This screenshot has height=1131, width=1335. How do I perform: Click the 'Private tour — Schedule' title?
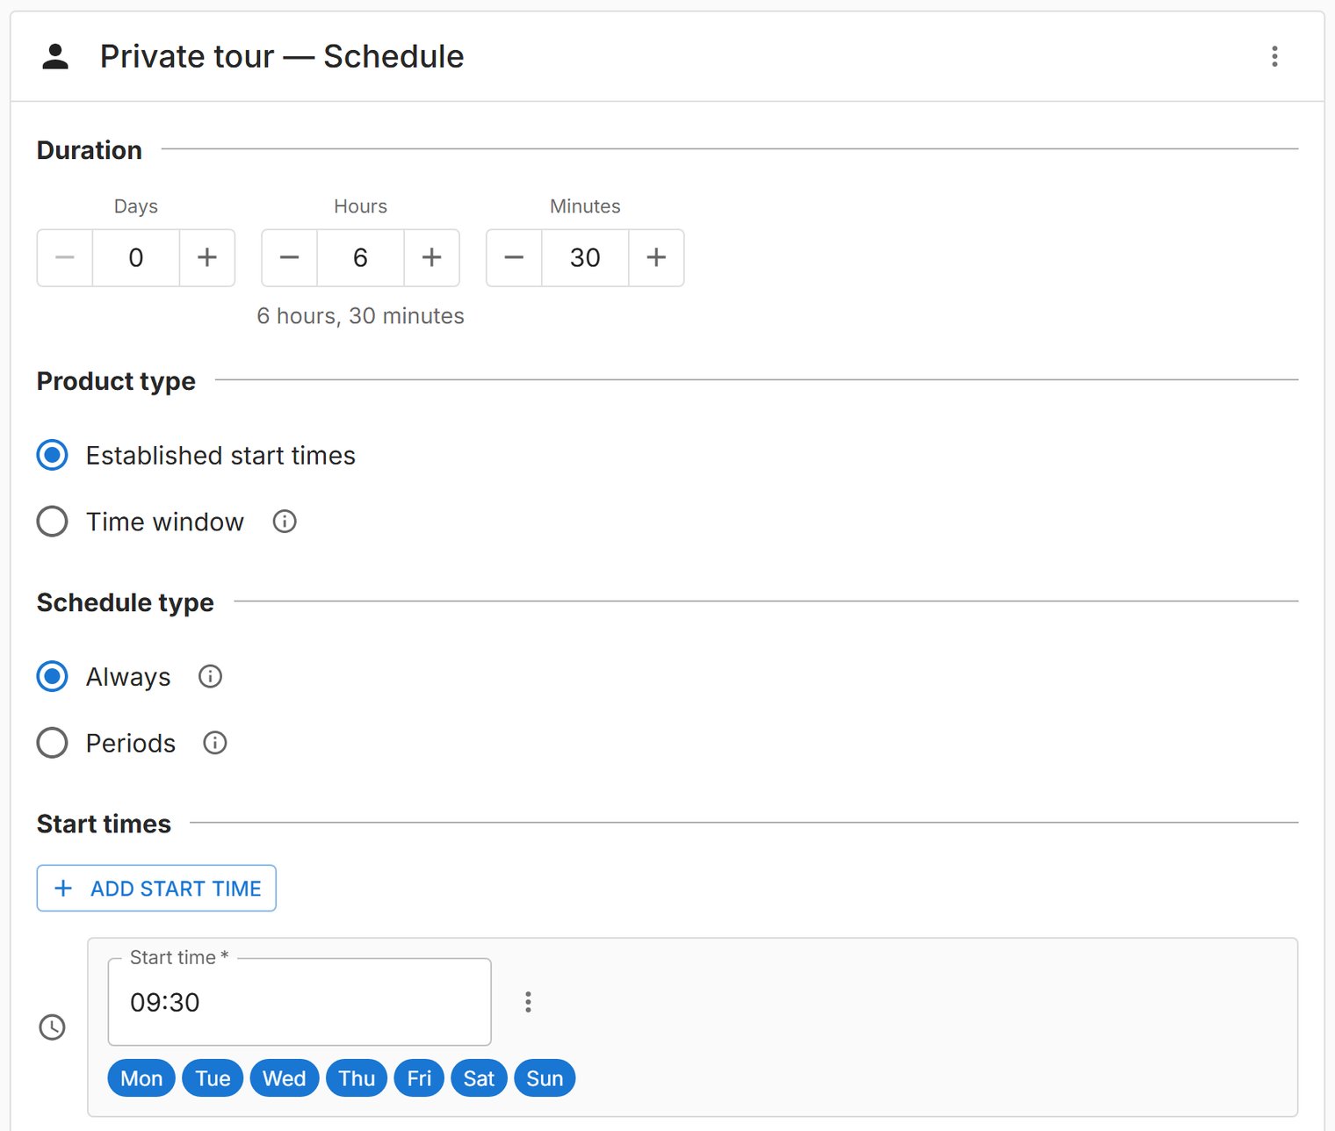point(282,57)
